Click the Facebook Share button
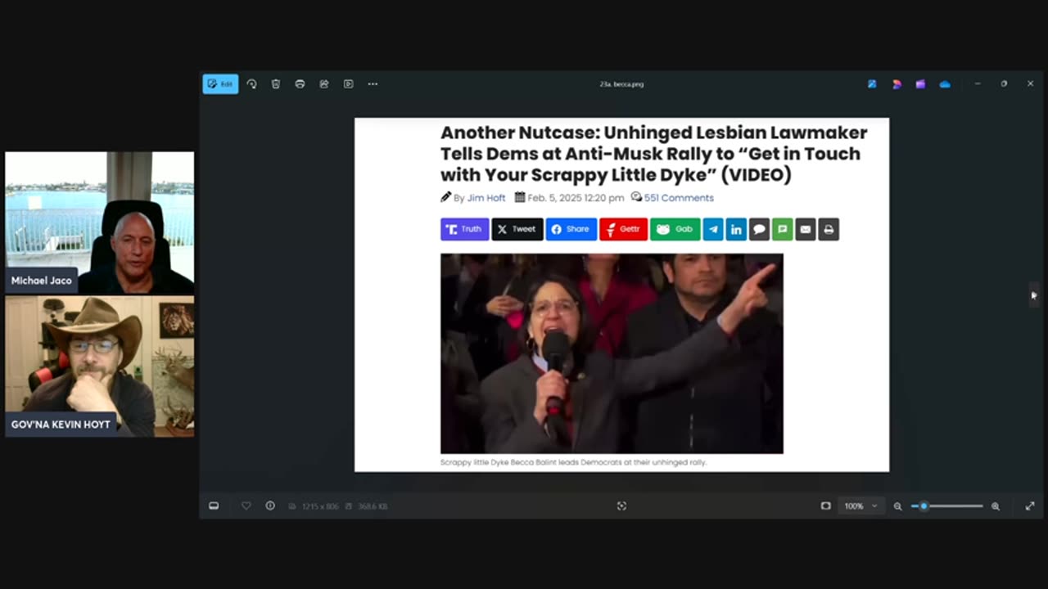1048x589 pixels. [571, 229]
